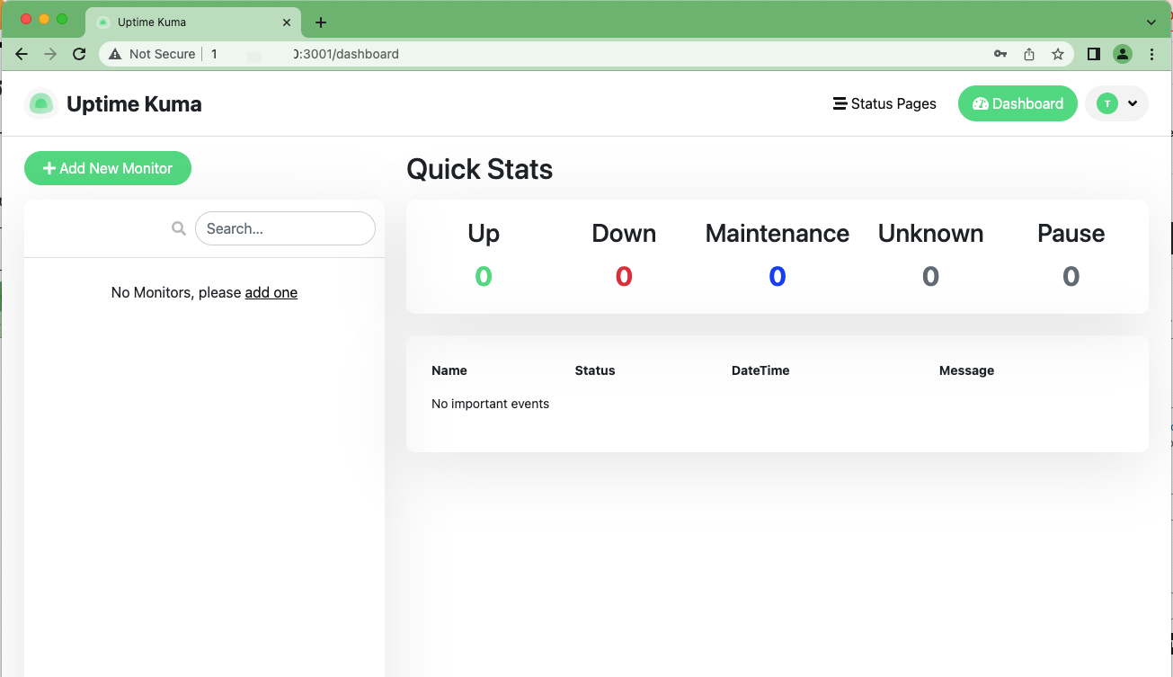Click the Up count value
The image size is (1173, 677).
484,276
